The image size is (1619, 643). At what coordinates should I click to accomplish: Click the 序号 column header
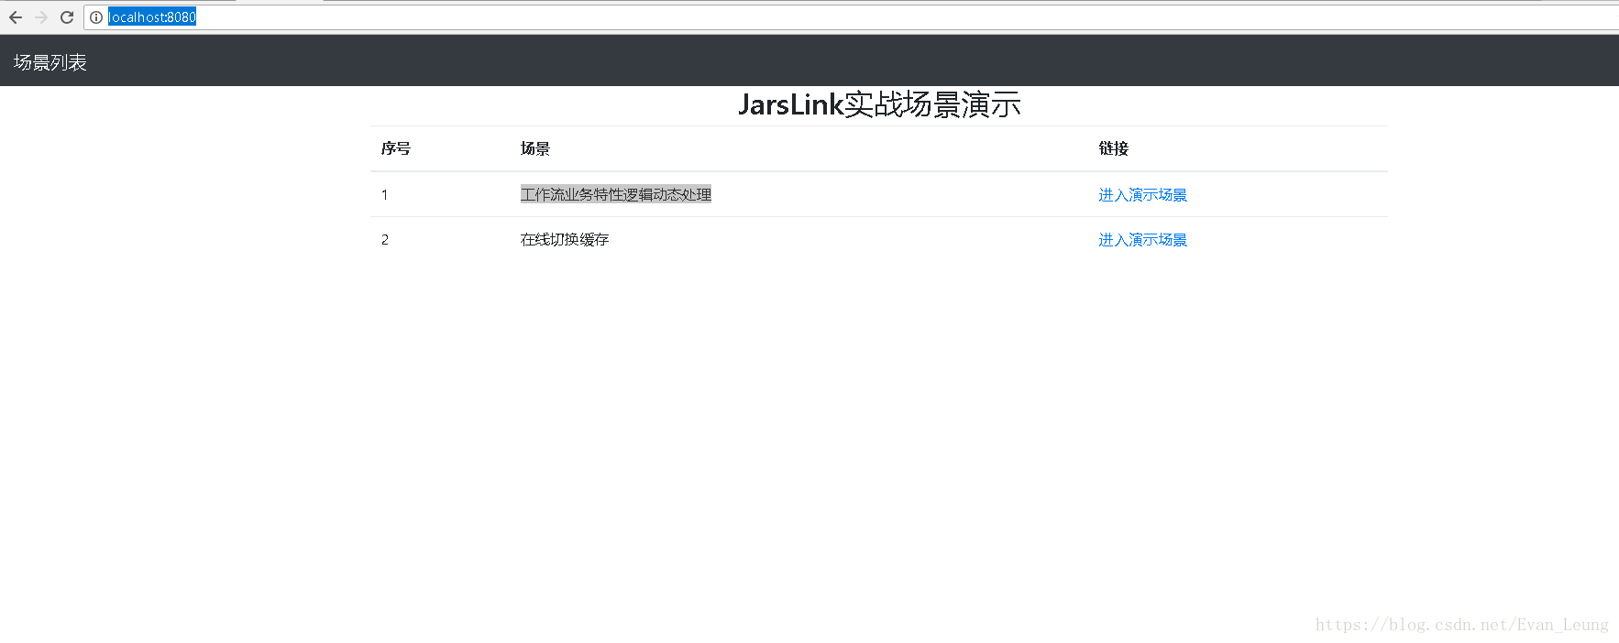396,148
